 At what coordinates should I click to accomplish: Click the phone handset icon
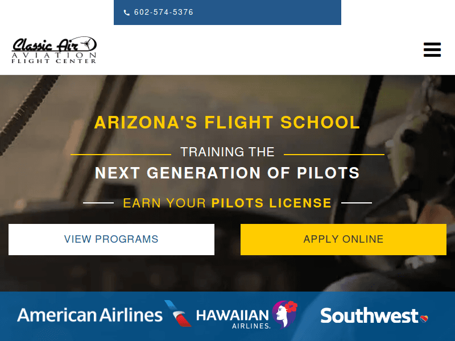126,13
